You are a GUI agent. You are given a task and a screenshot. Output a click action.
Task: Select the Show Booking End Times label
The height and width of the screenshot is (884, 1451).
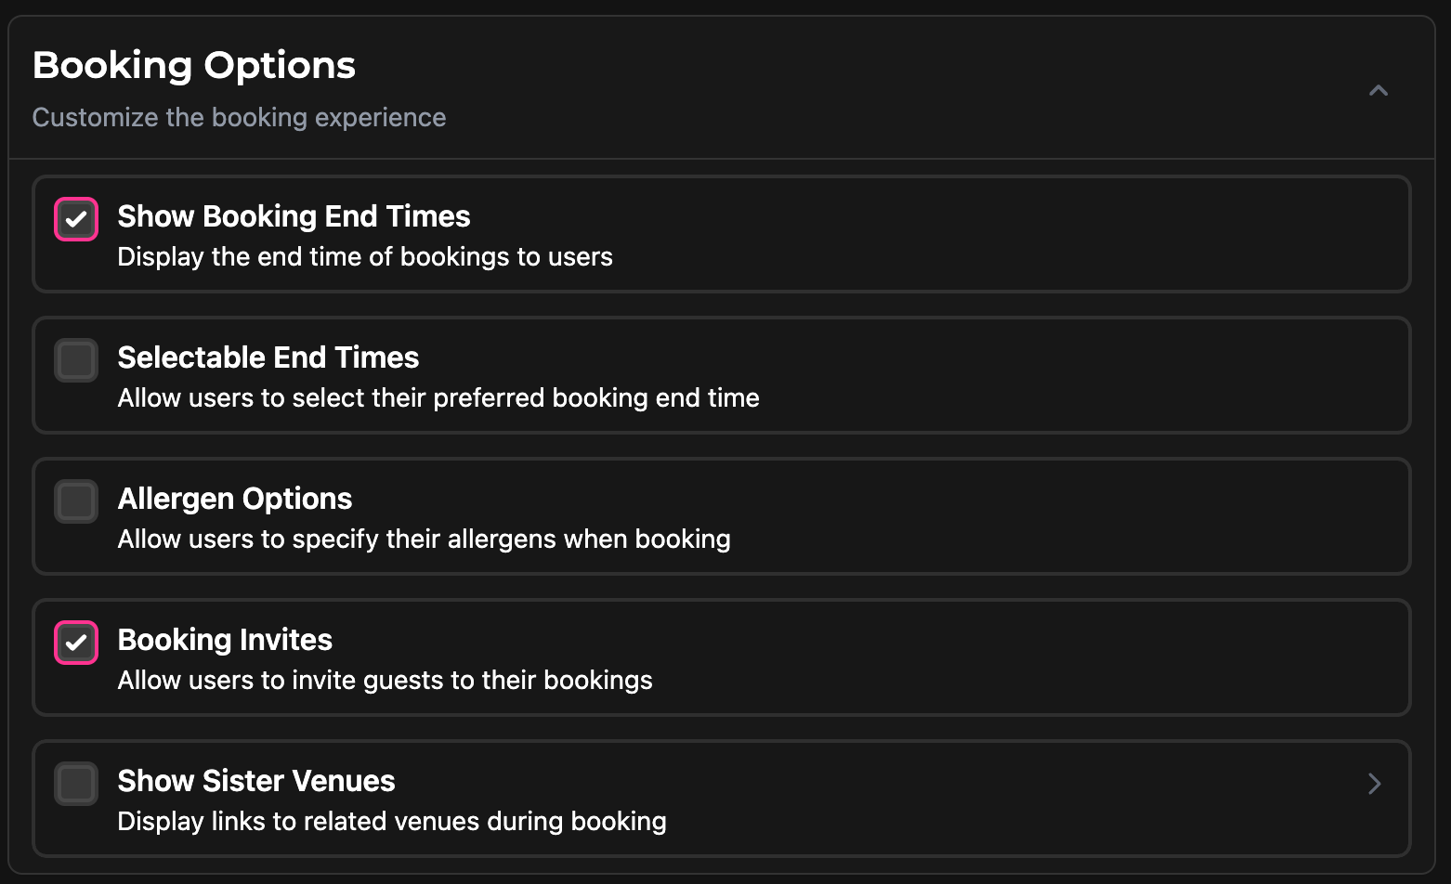pyautogui.click(x=294, y=216)
